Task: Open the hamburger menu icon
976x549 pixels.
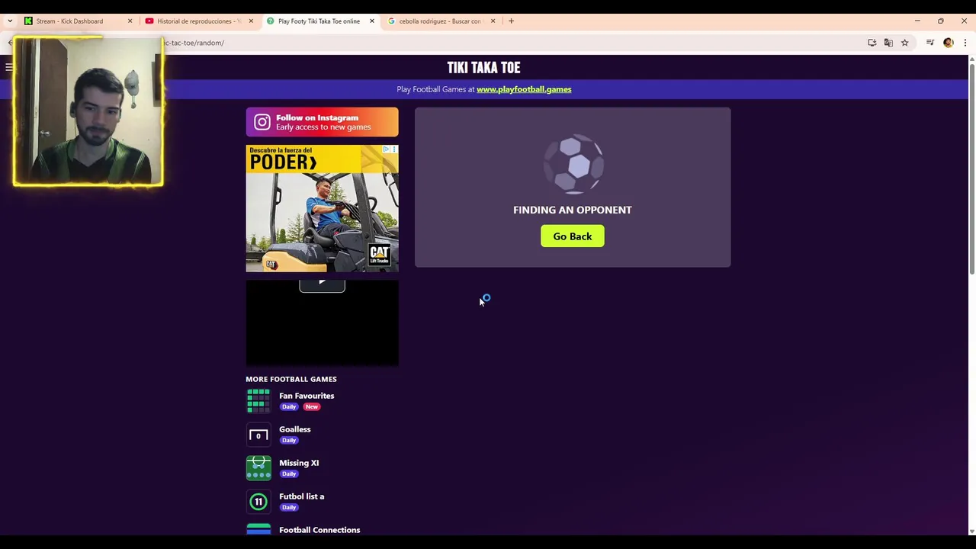Action: coord(9,67)
